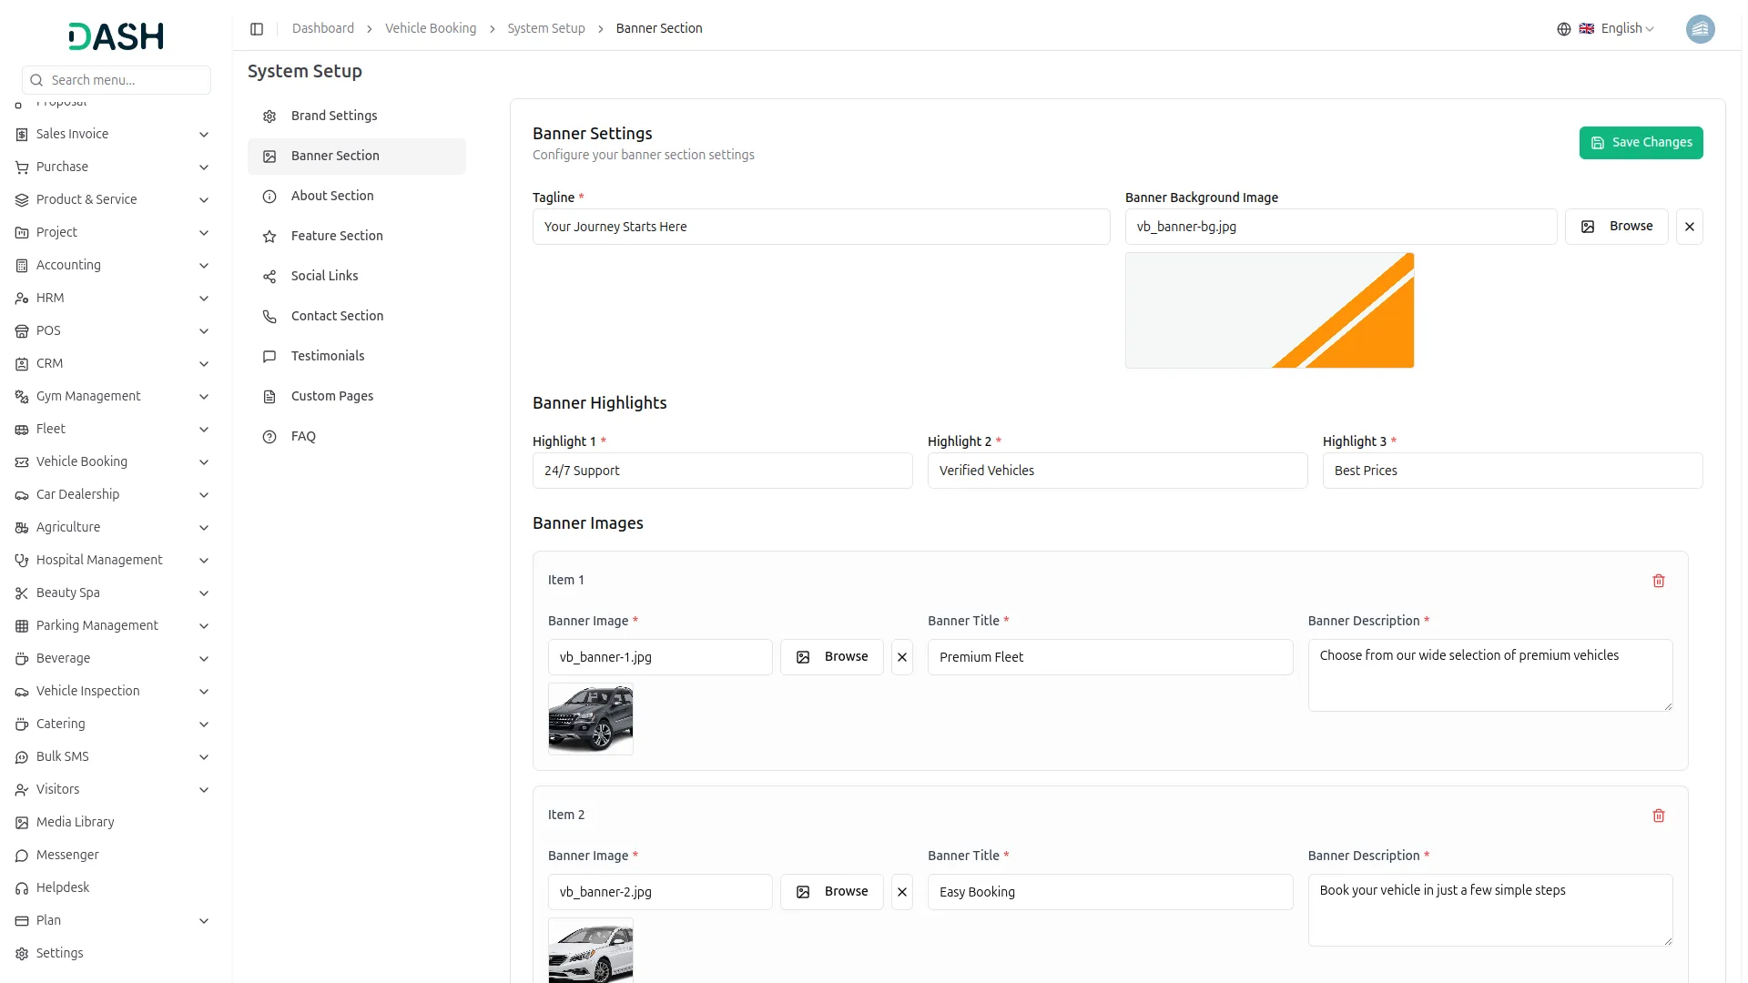Select the Brand Settings gear icon
The height and width of the screenshot is (983, 1748).
(x=269, y=116)
